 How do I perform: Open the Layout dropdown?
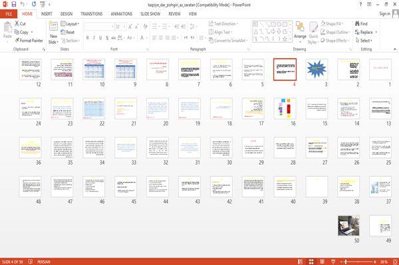tap(70, 24)
